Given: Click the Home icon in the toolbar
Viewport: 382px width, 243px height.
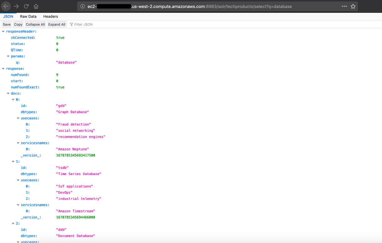Looking at the screenshot, I should click(36, 6).
